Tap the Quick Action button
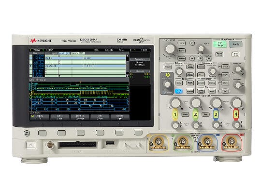 [x=190, y=83]
